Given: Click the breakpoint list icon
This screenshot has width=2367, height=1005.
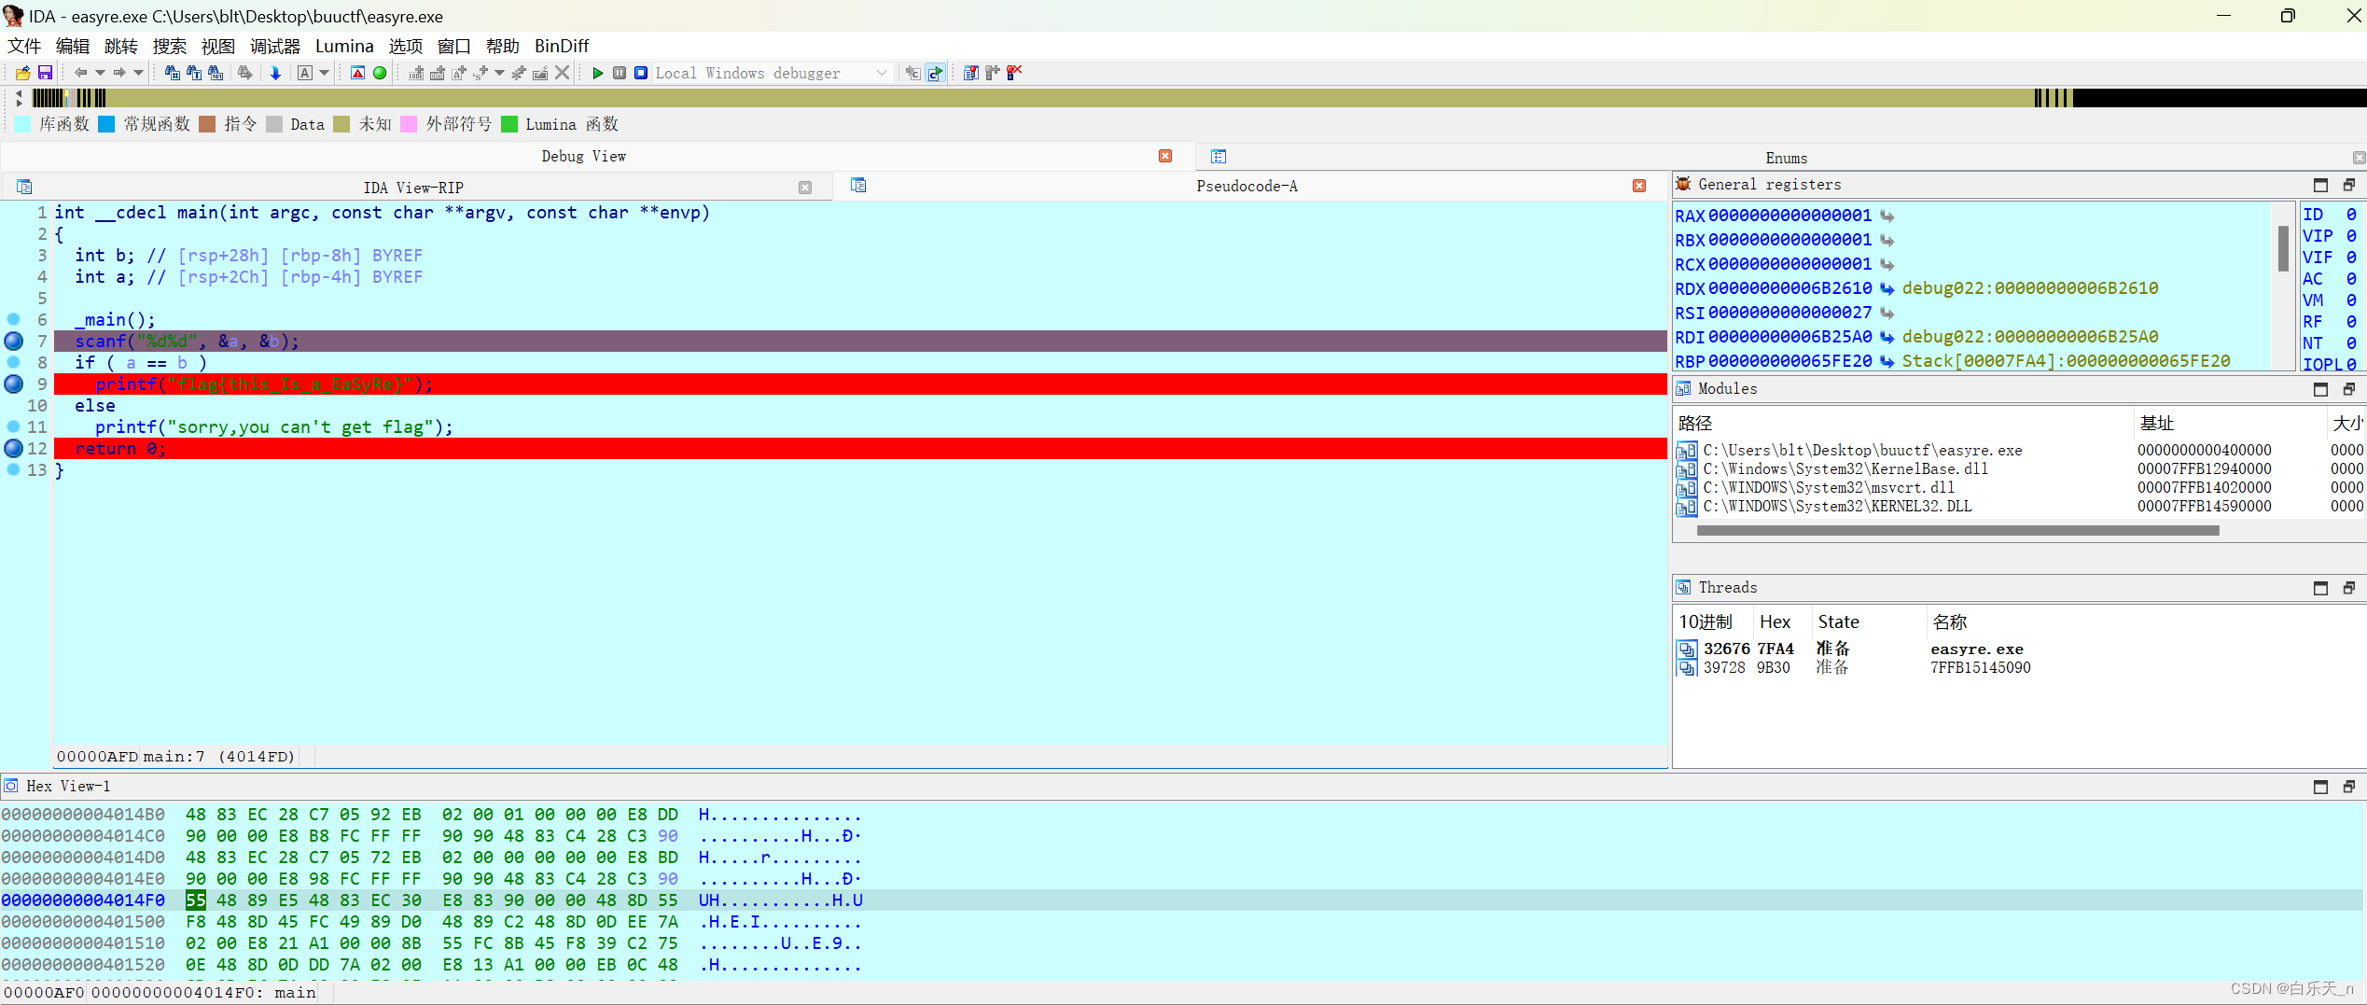Looking at the screenshot, I should click(x=970, y=73).
